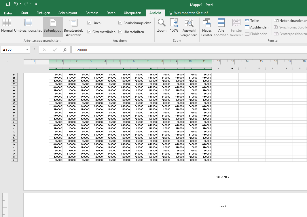Viewport: 307px width, 217px height.
Task: Open the Formeln ribbon tab
Action: click(x=92, y=13)
